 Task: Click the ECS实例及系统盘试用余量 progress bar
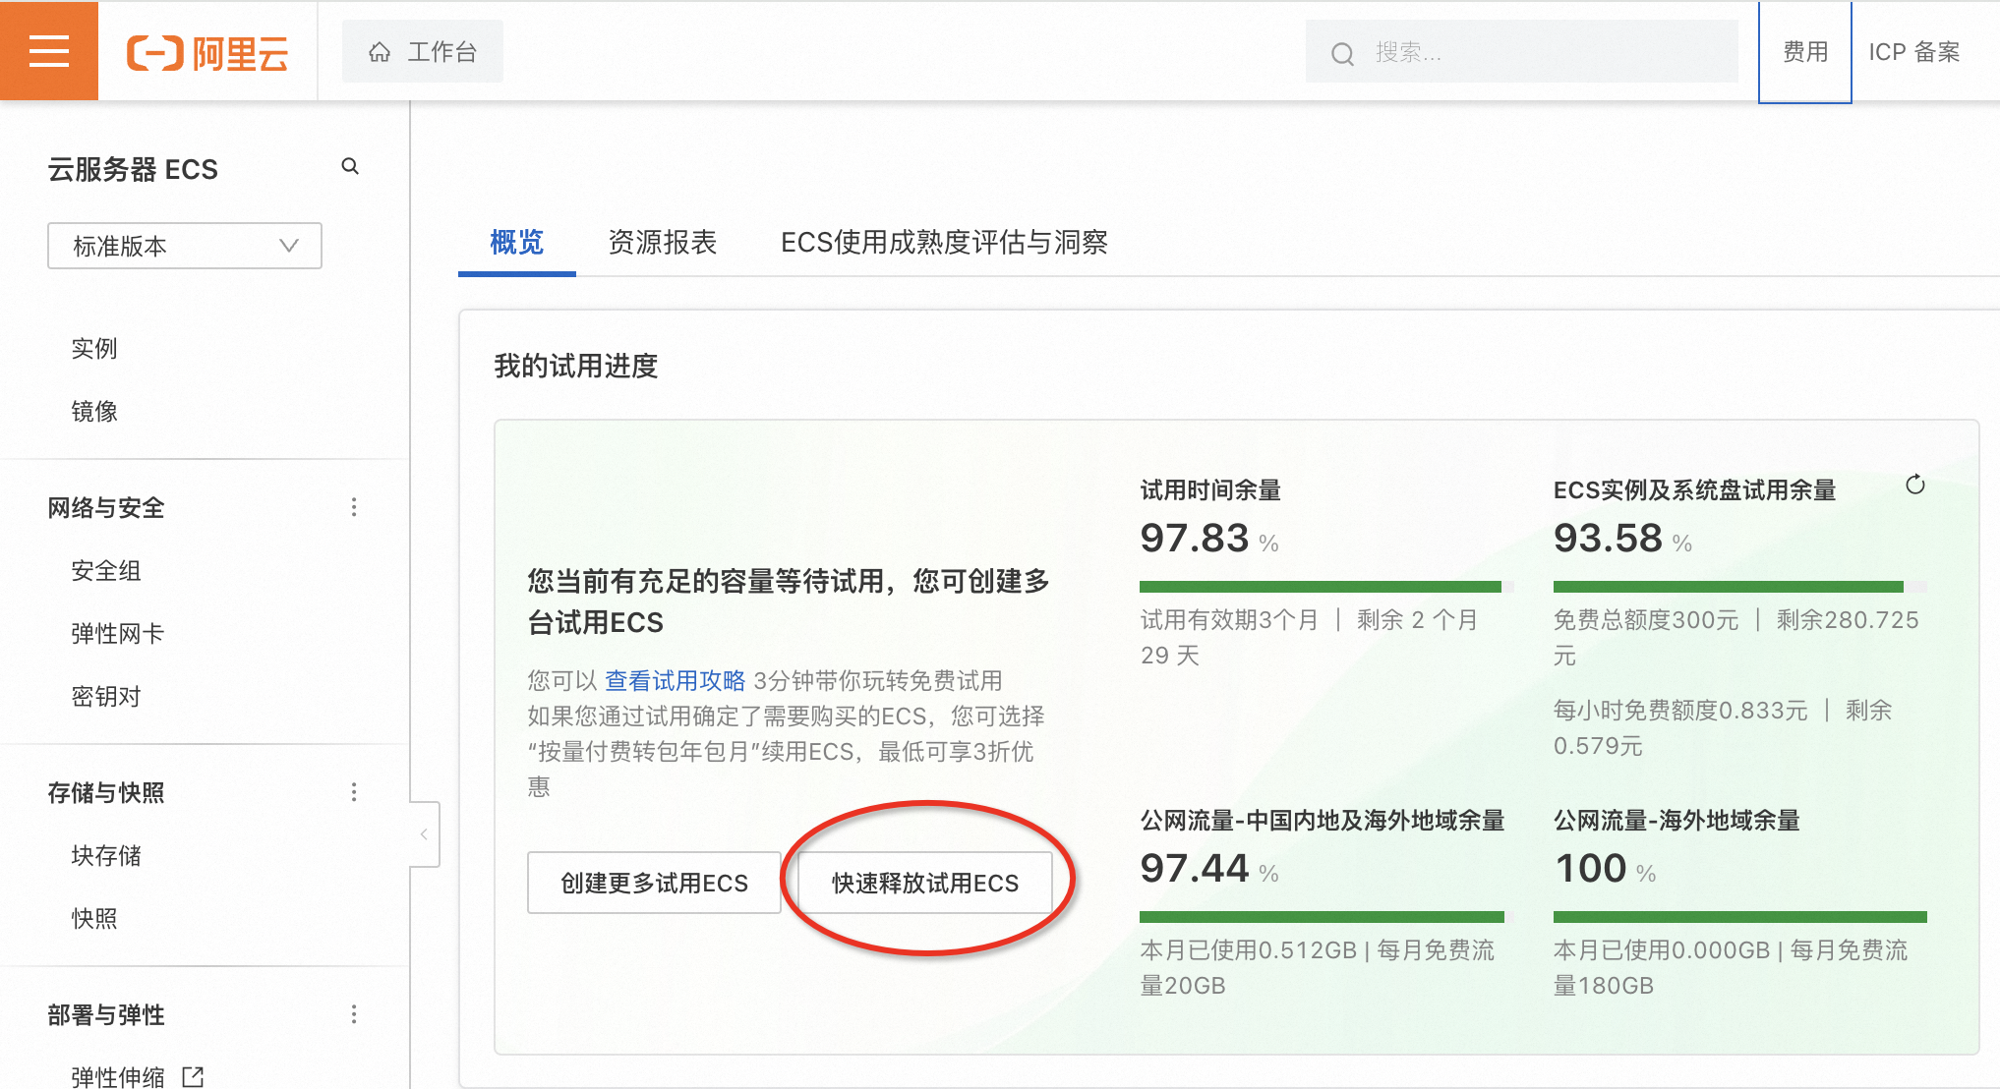1739,587
